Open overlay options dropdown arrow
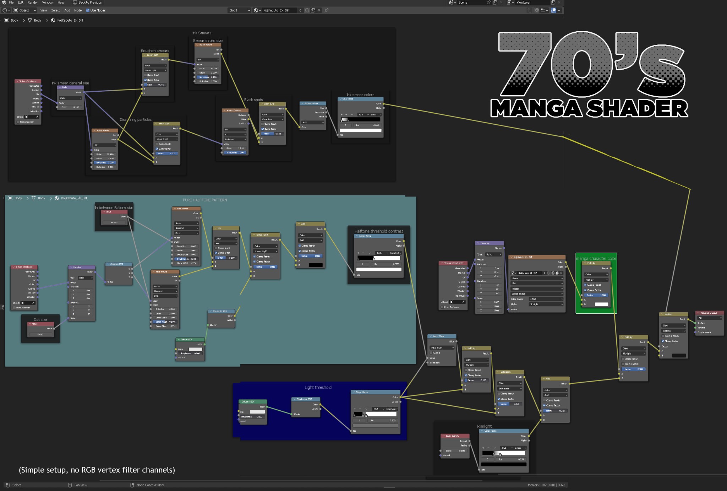The width and height of the screenshot is (727, 491). (559, 10)
